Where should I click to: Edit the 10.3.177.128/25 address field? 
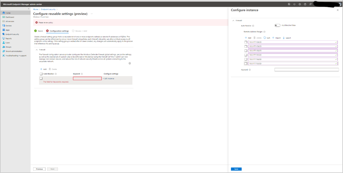pos(293,42)
